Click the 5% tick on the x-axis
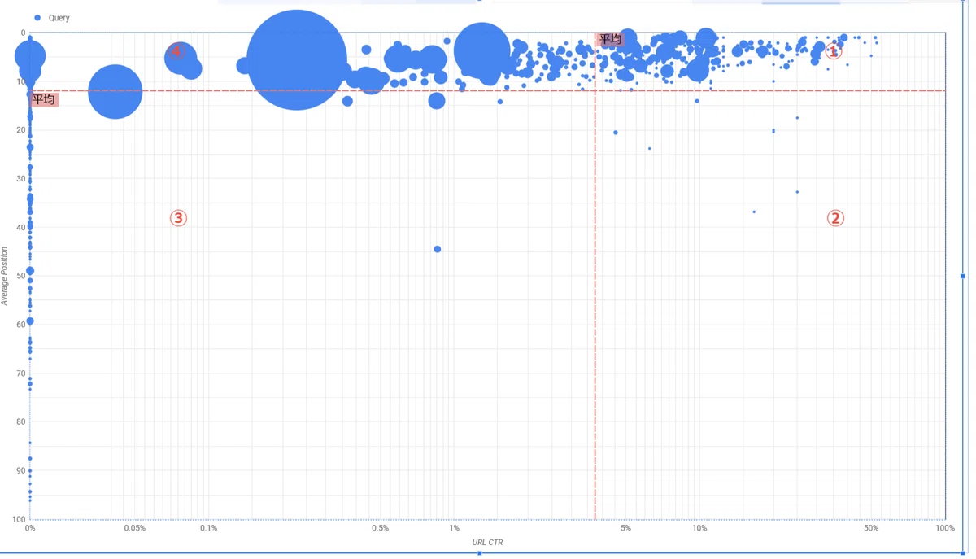Screen dimensions: 976x559 click(625, 528)
